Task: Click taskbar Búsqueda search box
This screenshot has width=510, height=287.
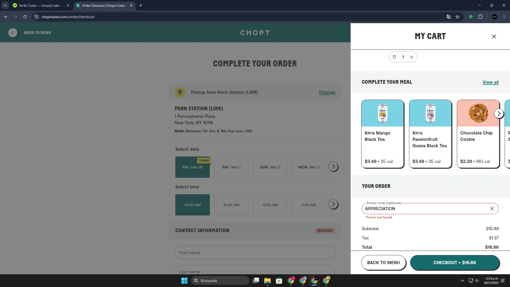Action: click(x=220, y=281)
